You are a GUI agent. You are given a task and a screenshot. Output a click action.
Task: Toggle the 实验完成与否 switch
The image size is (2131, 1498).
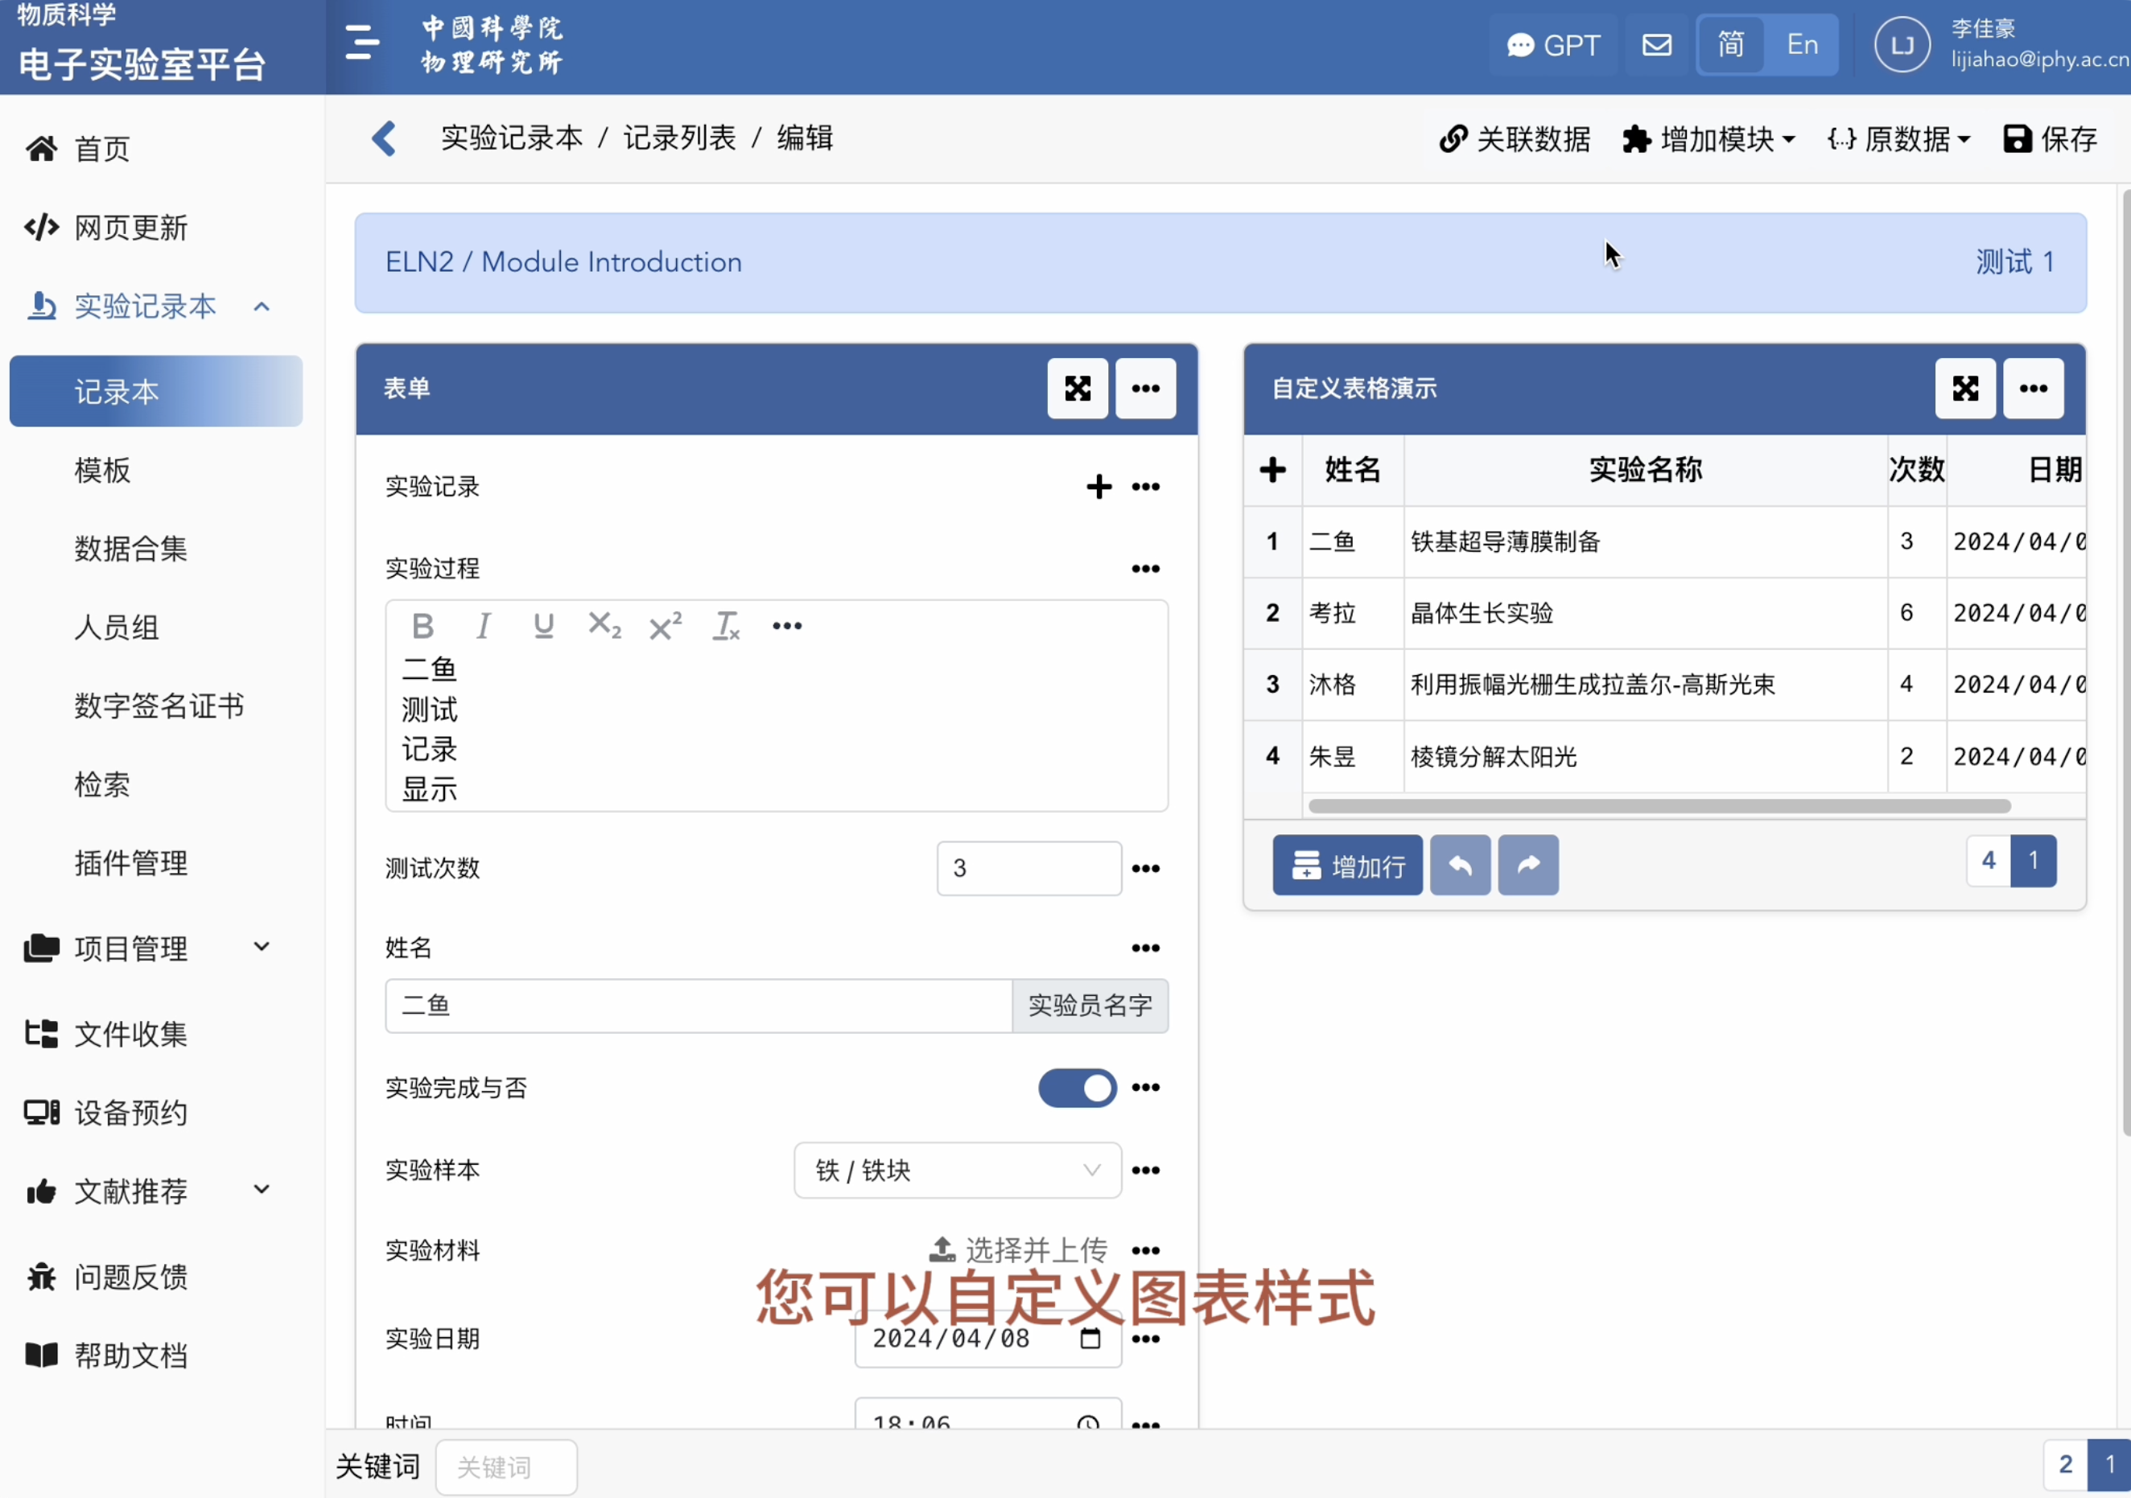click(1077, 1088)
